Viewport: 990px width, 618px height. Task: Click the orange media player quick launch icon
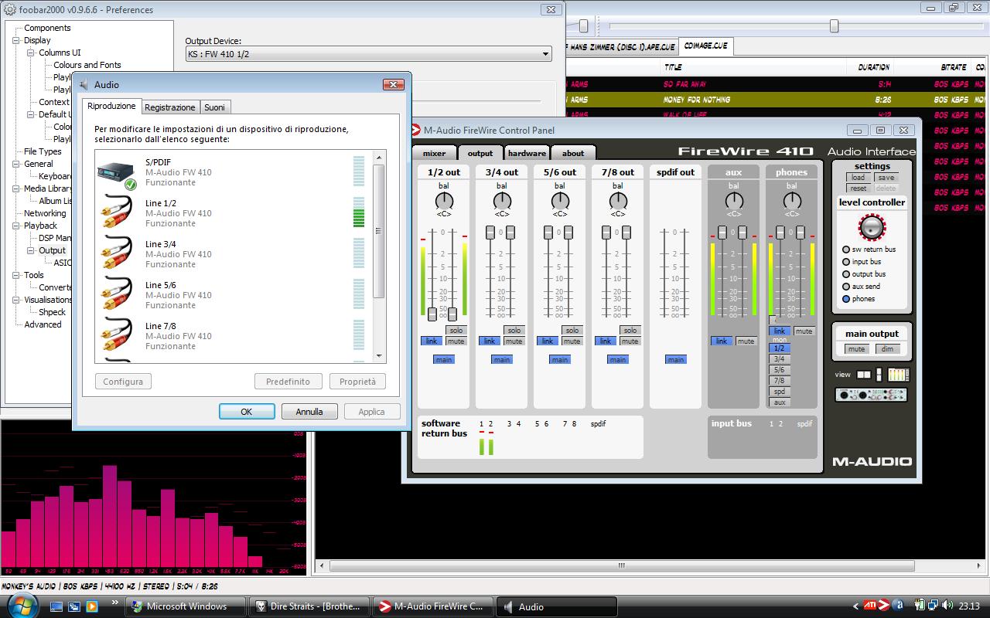click(x=91, y=606)
